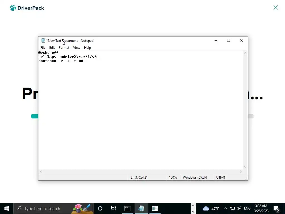Viewport: 285px width, 214px height.
Task: Click the Notepad vertical scrollbar up arrow
Action: (x=245, y=53)
